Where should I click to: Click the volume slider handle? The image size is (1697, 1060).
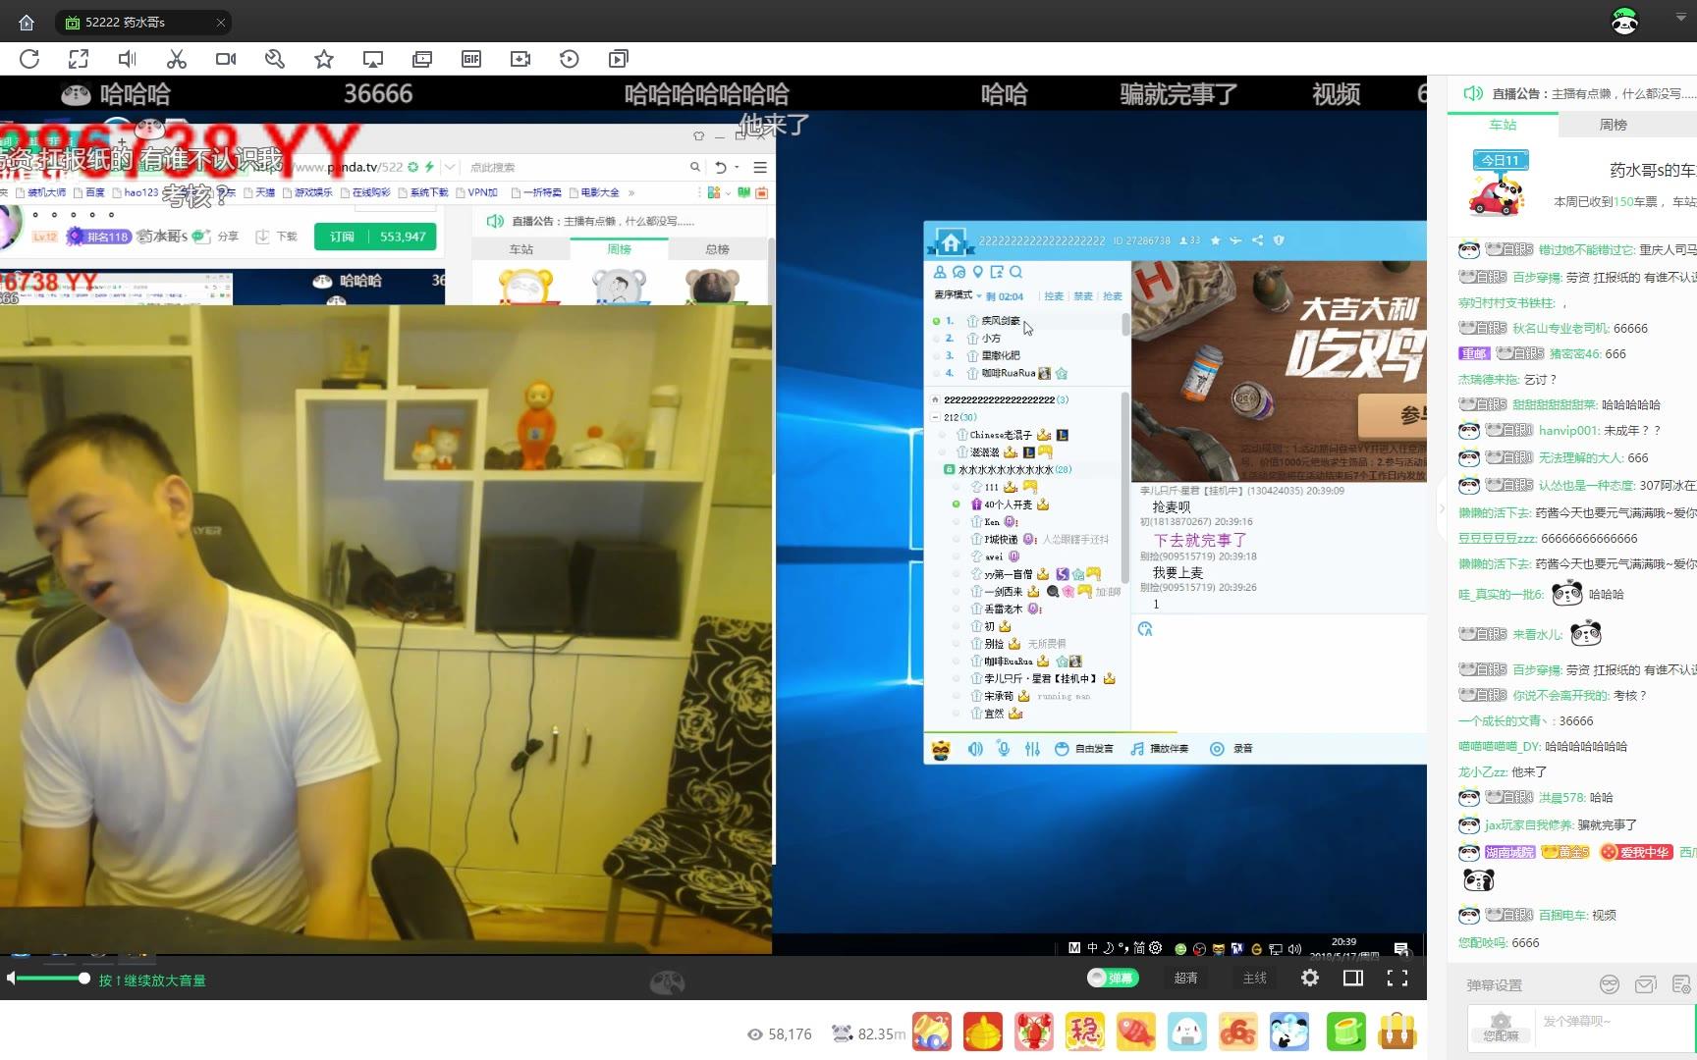(x=84, y=978)
